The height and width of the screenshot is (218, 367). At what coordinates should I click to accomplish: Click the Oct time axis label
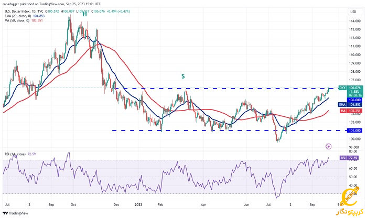[x=73, y=205]
